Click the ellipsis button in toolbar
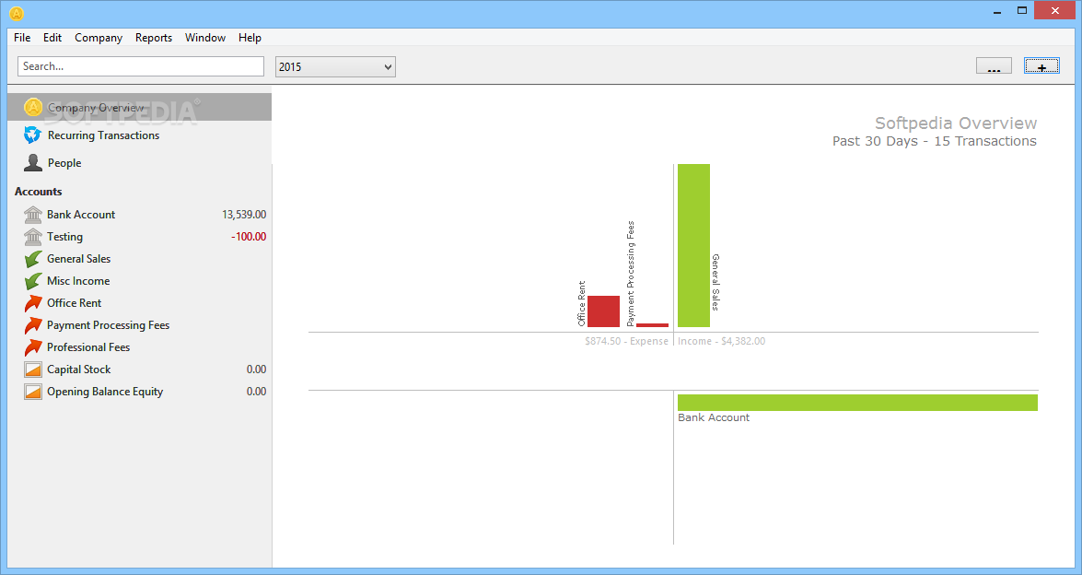1082x575 pixels. point(994,66)
